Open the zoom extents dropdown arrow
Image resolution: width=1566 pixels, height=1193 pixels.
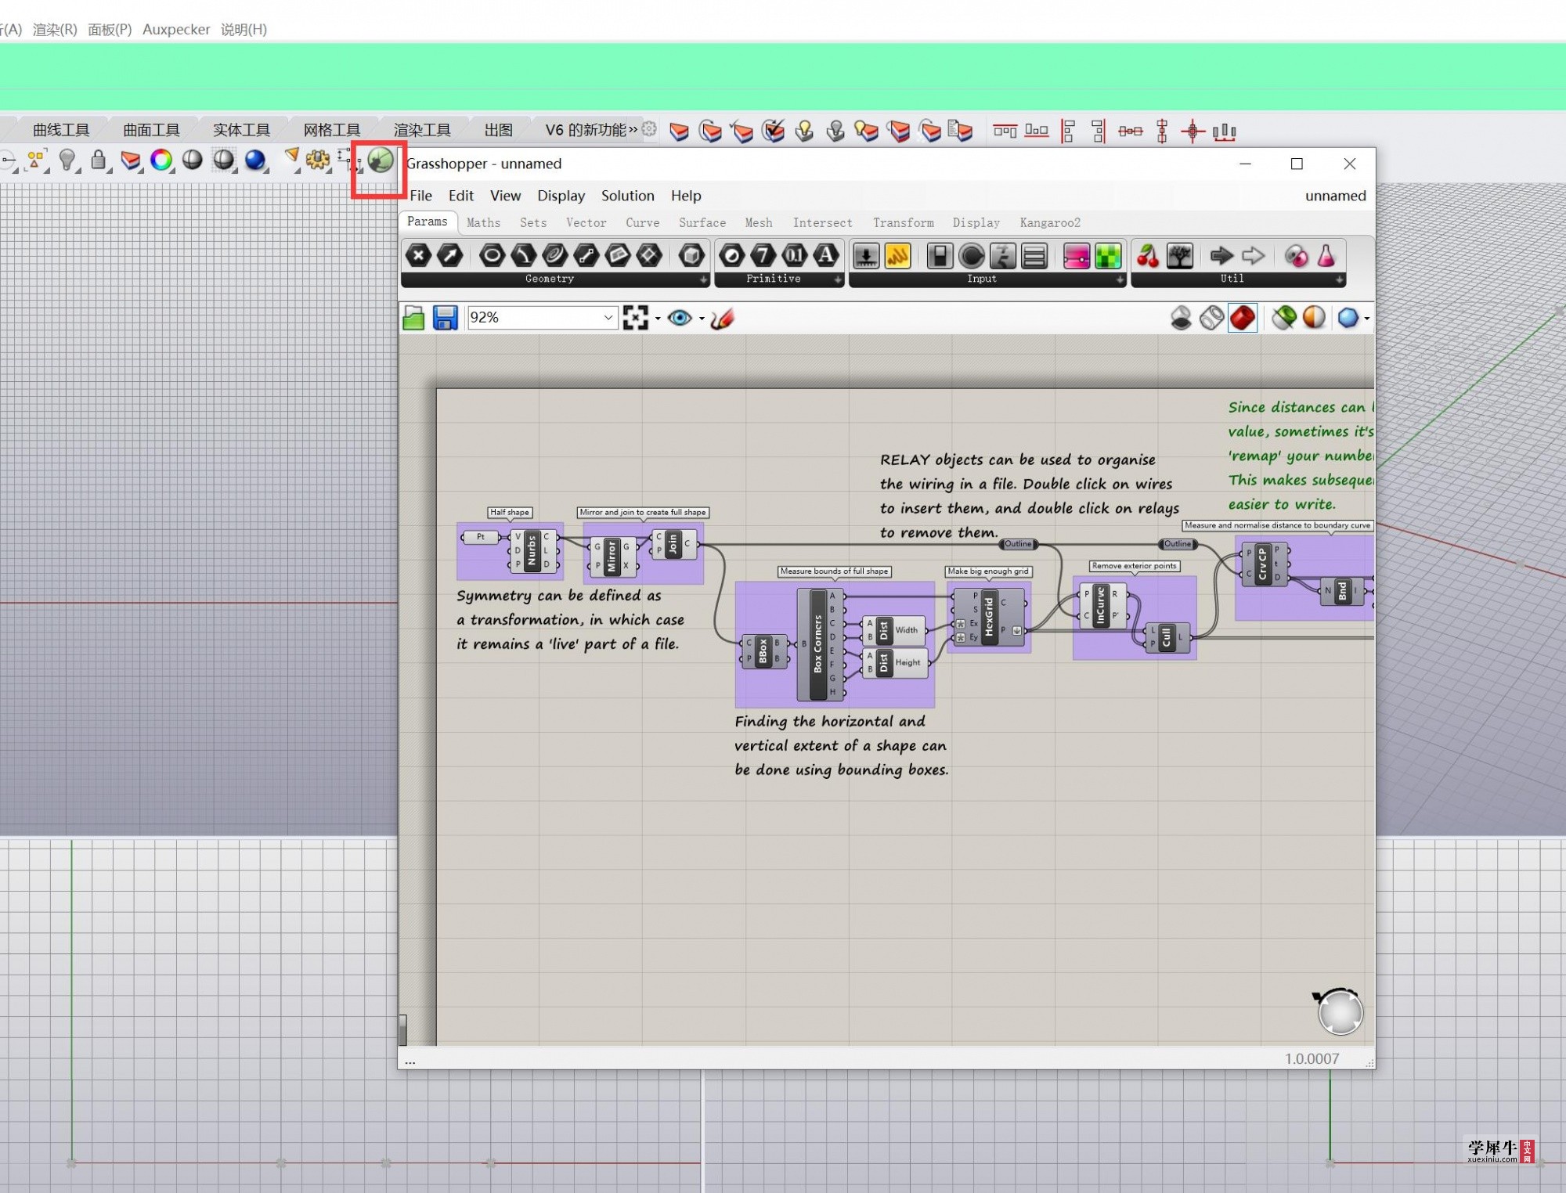coord(658,319)
